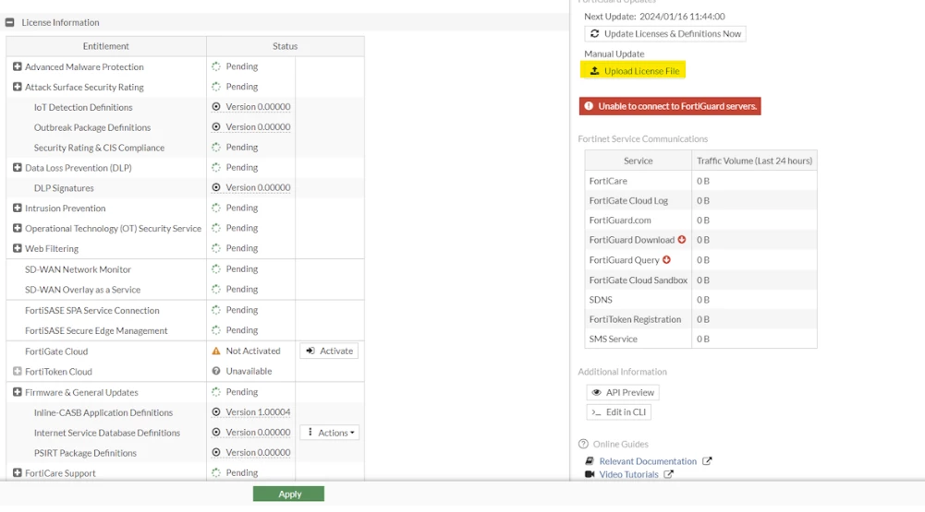Click the FortiGuard Download red down-arrow icon

click(x=682, y=240)
